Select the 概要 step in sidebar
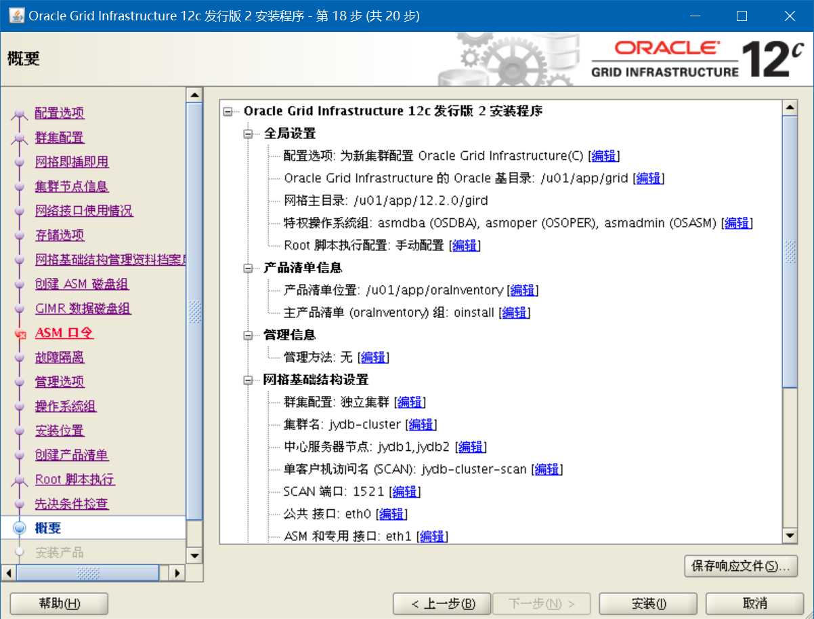 [48, 528]
